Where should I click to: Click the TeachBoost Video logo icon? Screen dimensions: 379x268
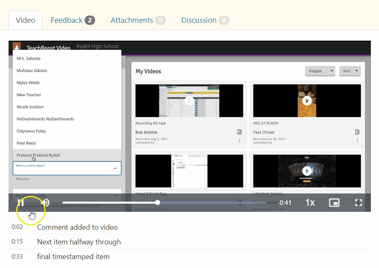tap(17, 47)
